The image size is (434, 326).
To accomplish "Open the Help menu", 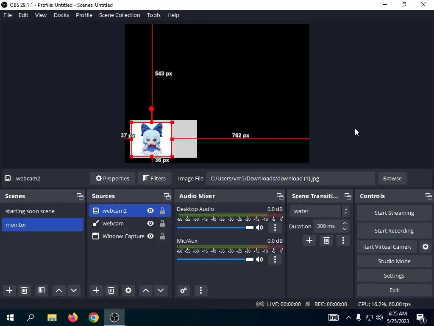I will coord(173,15).
